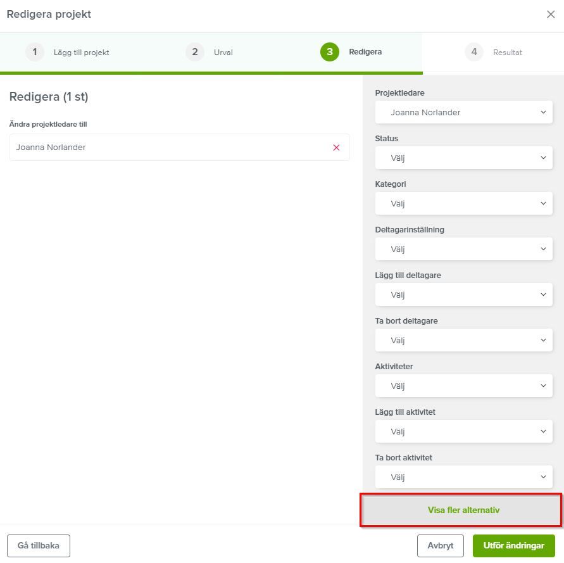The image size is (564, 563).
Task: Expand the Aktiviteter dropdown
Action: (463, 386)
